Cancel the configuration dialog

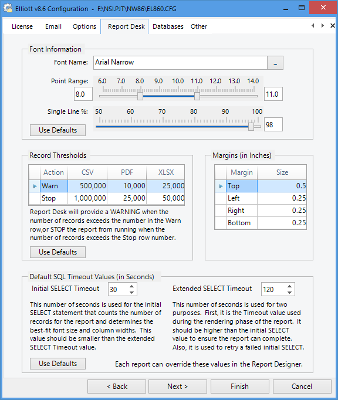(x=302, y=387)
